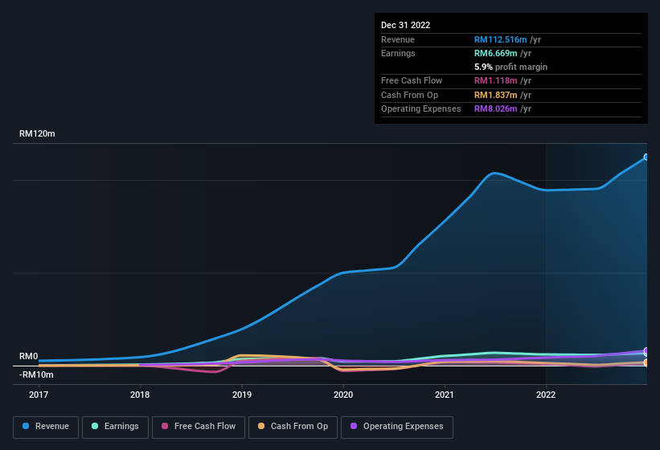The height and width of the screenshot is (450, 660).
Task: Toggle the Free Cash Flow legend button
Action: click(199, 427)
